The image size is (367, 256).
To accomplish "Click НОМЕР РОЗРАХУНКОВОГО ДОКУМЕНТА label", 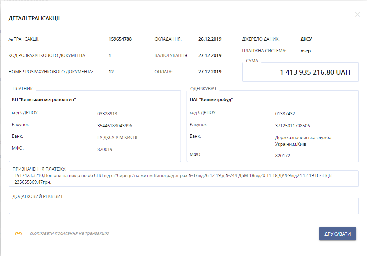I will [x=51, y=72].
